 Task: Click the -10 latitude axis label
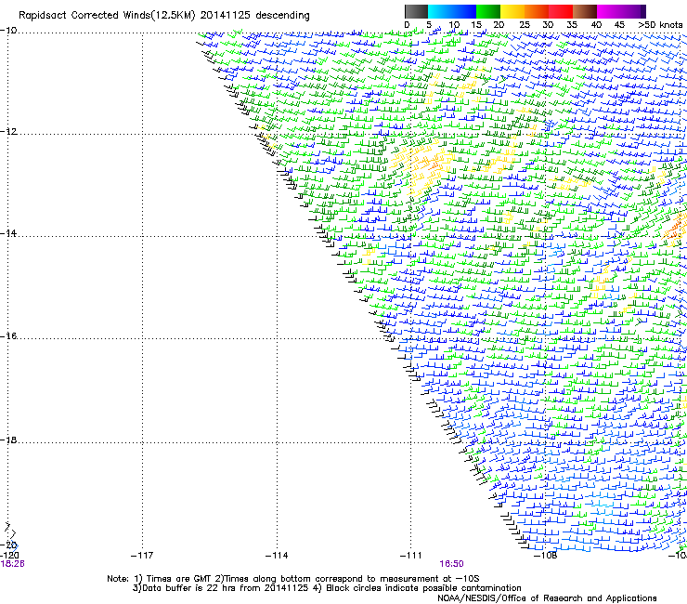click(8, 31)
